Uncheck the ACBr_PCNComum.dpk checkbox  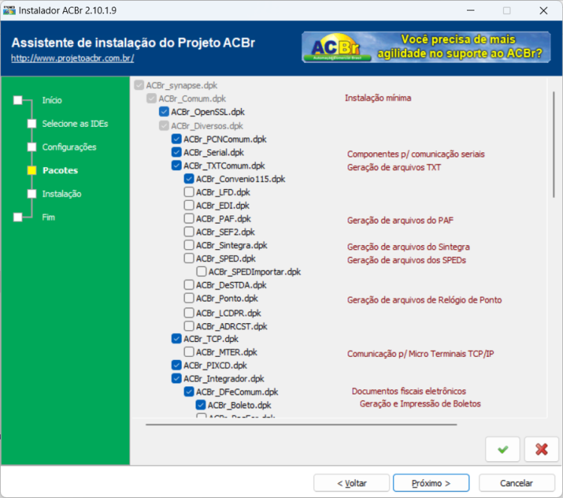pyautogui.click(x=176, y=139)
